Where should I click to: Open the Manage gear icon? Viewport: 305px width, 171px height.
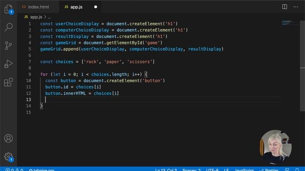pyautogui.click(x=9, y=156)
